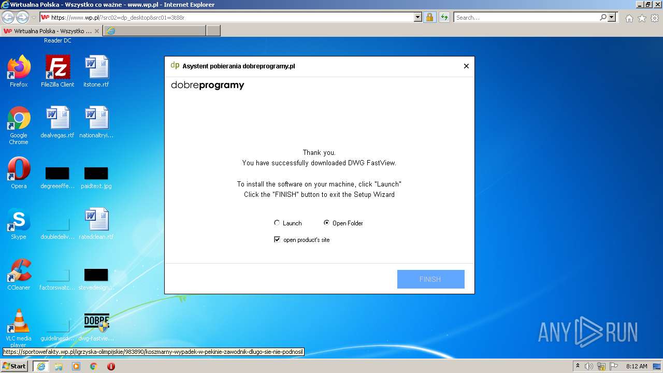Launch VLC media player from the desktop
This screenshot has height=373, width=663.
click(x=19, y=328)
